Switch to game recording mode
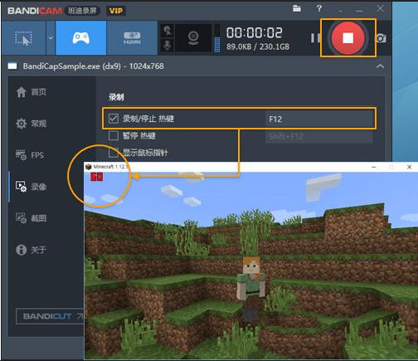The image size is (418, 361). click(x=81, y=37)
